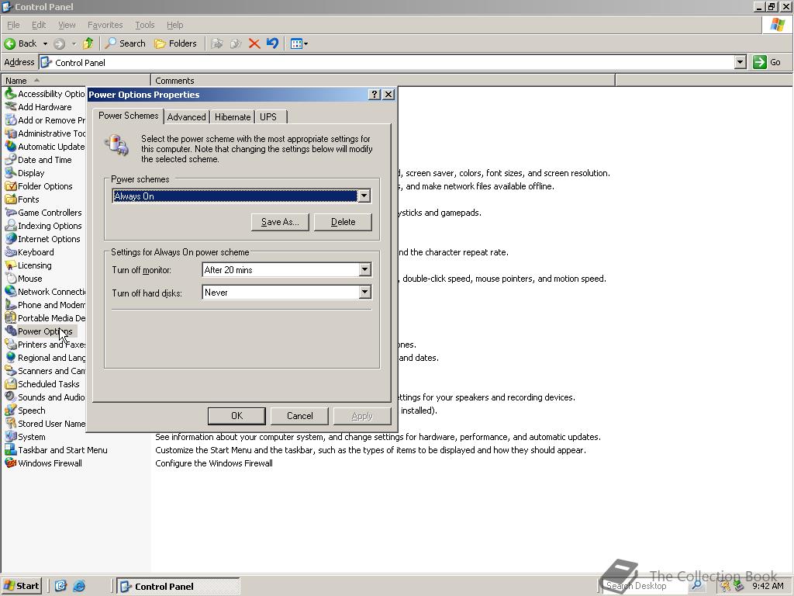
Task: Open Taskbar and Start Menu icon
Action: [11, 449]
